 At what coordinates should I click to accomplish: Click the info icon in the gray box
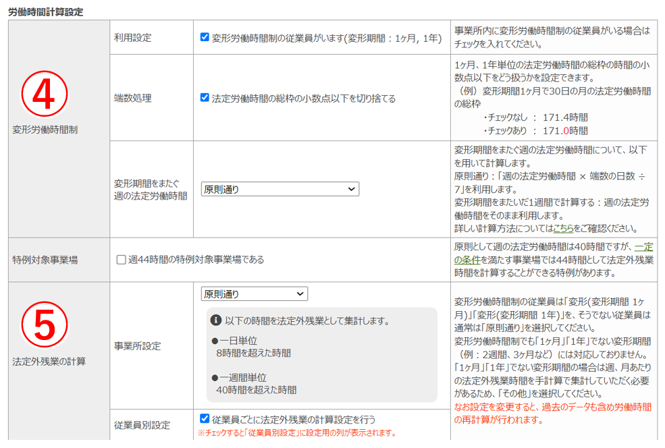[x=216, y=320]
